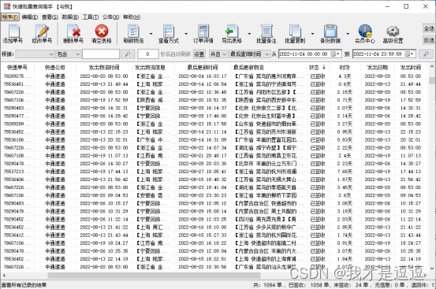Sort by the 快递单号 column header
The width and height of the screenshot is (436, 289).
pyautogui.click(x=17, y=67)
